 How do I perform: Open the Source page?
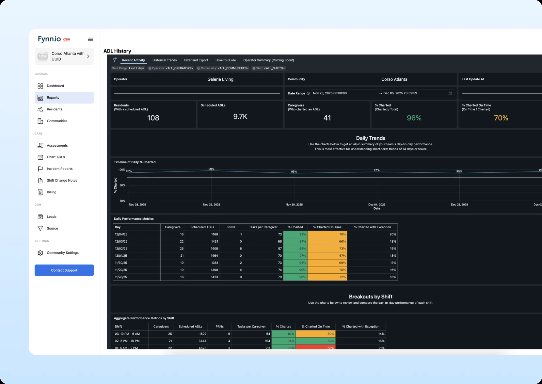point(64,229)
